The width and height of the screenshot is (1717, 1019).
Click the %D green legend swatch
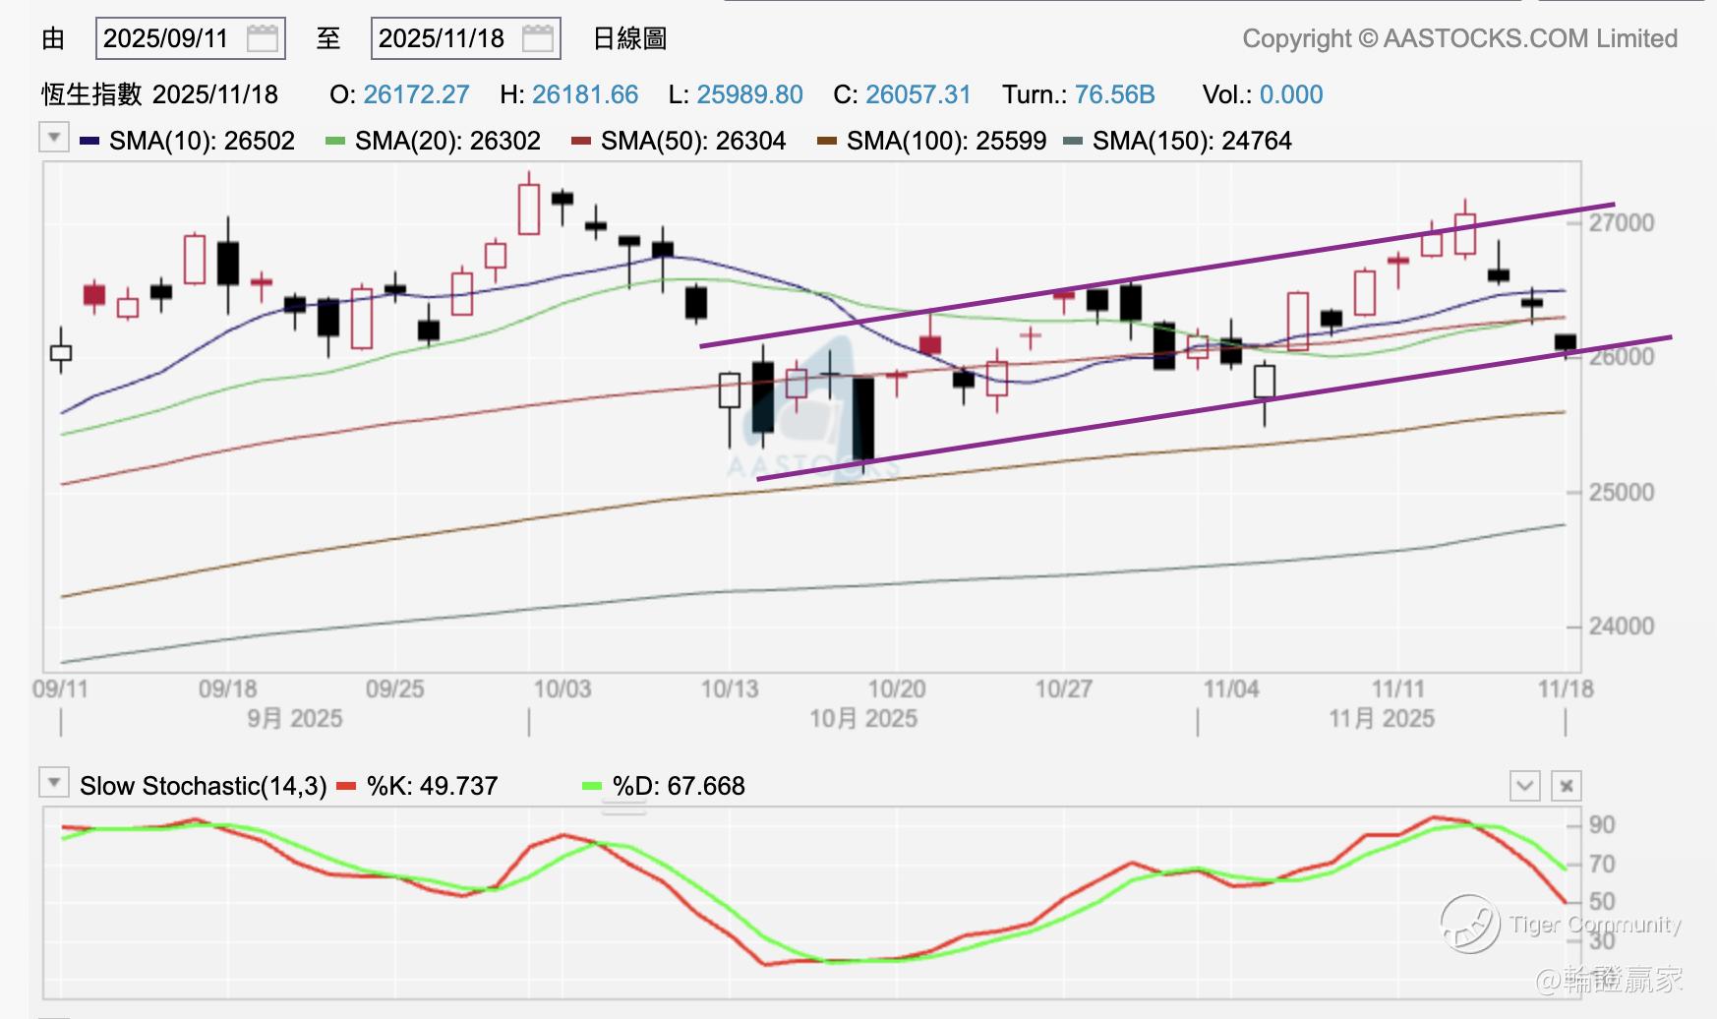[592, 786]
